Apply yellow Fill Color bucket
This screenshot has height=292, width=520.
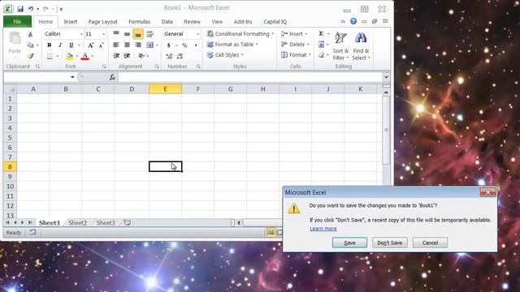69,56
